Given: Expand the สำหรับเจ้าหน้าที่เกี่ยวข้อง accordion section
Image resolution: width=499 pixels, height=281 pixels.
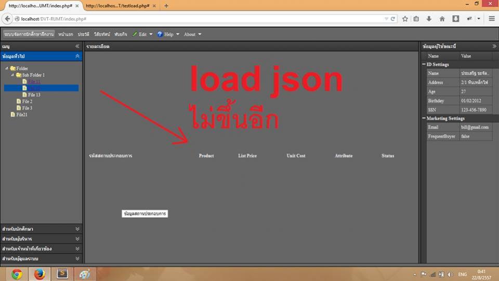Looking at the screenshot, I should coord(41,248).
